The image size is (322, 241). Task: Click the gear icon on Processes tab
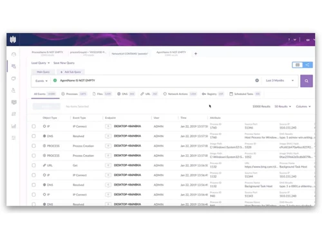point(63,94)
